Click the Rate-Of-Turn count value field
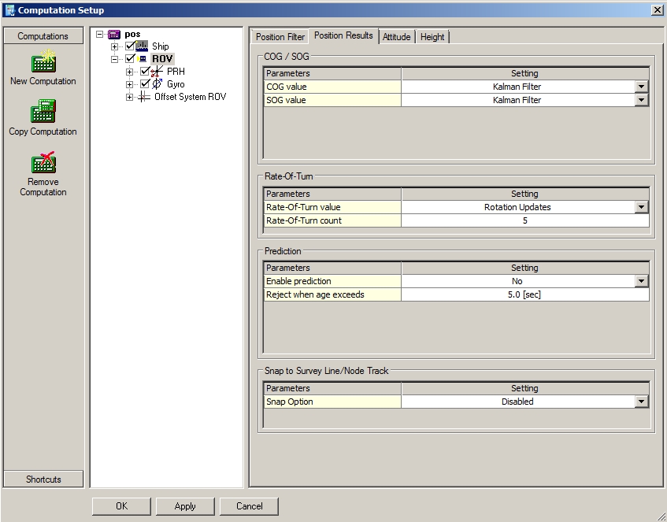 tap(524, 220)
